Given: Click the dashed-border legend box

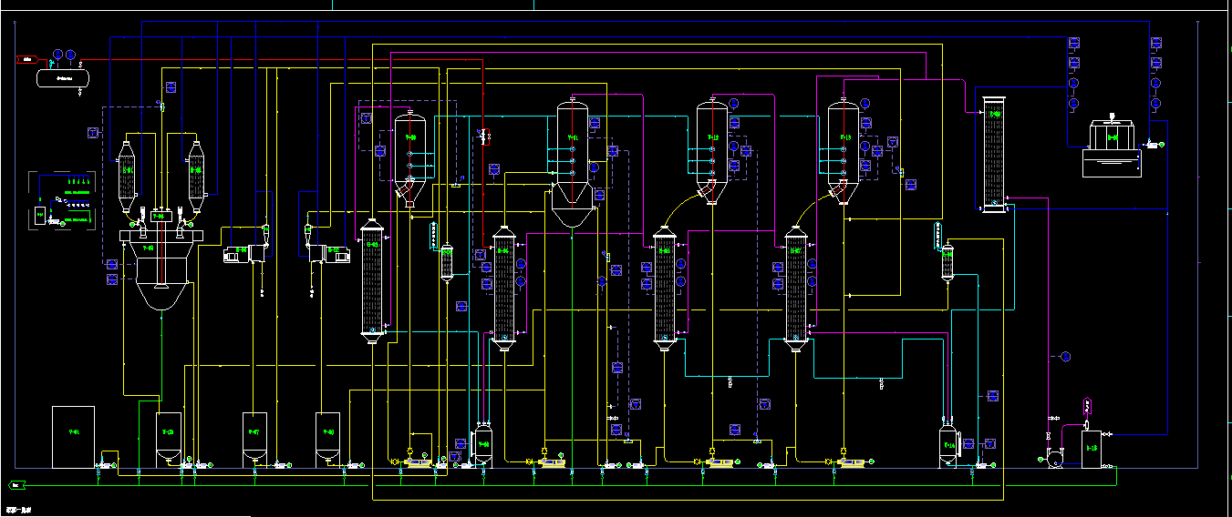Looking at the screenshot, I should click(62, 200).
